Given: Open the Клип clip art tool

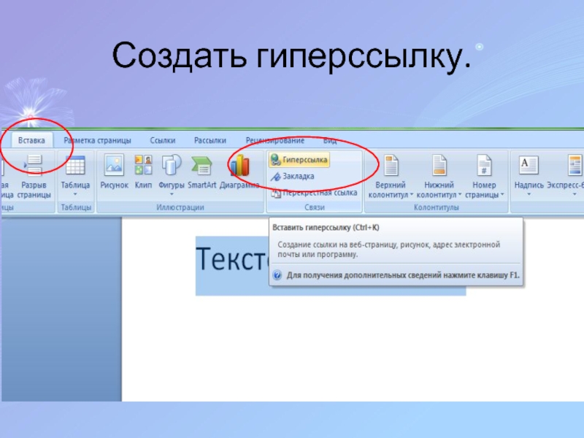Looking at the screenshot, I should click(143, 172).
